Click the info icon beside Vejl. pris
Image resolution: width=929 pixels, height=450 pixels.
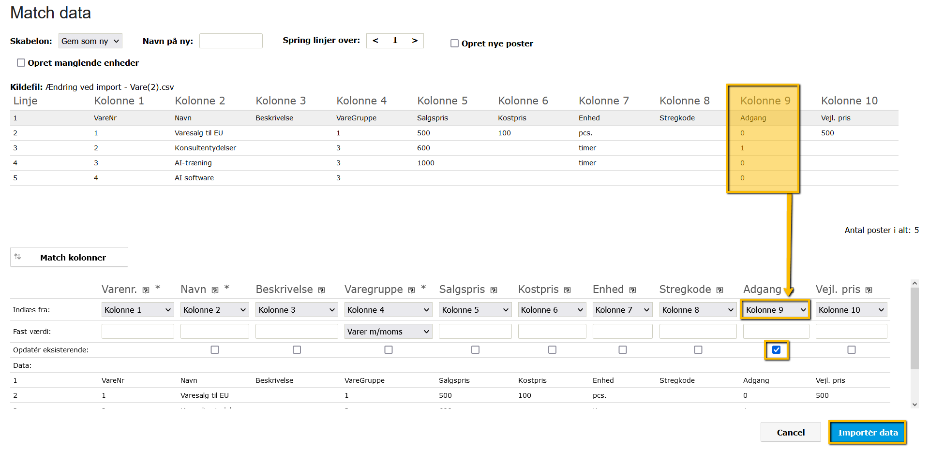pos(869,290)
